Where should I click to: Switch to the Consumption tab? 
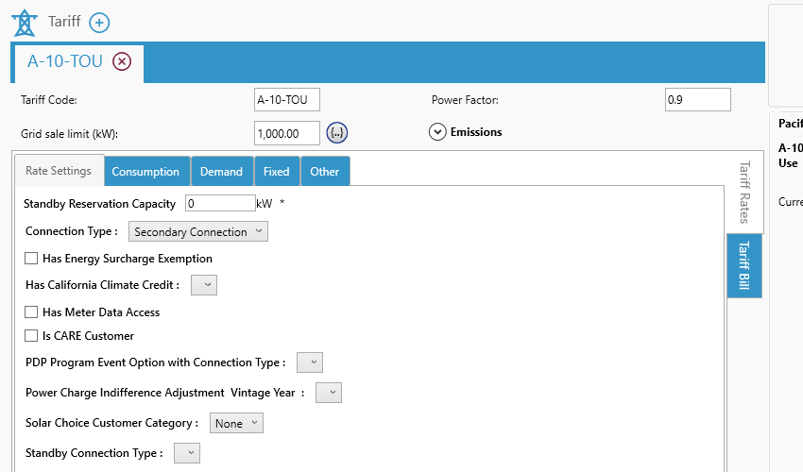click(x=145, y=172)
